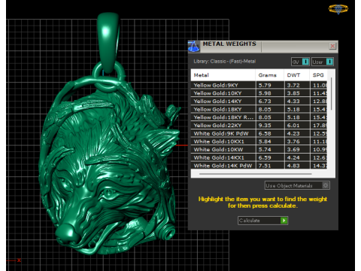Select the White Gold:9K PdW row
The height and width of the screenshot is (271, 361).
[259, 133]
